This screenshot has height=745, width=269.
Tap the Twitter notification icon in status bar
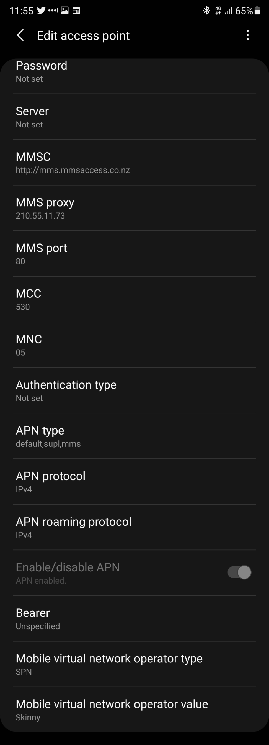41,11
